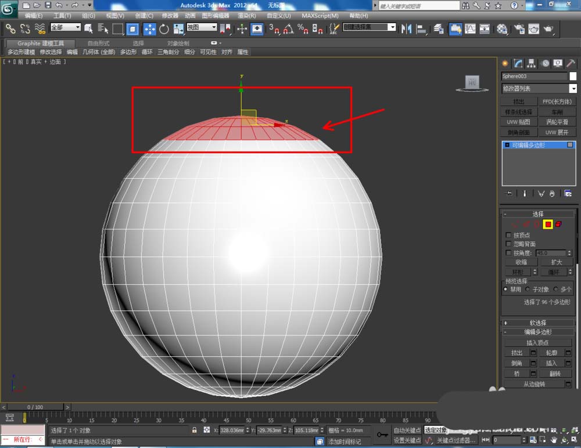Toggle the 3D Snaps icon
The height and width of the screenshot is (448, 581).
pos(274,28)
